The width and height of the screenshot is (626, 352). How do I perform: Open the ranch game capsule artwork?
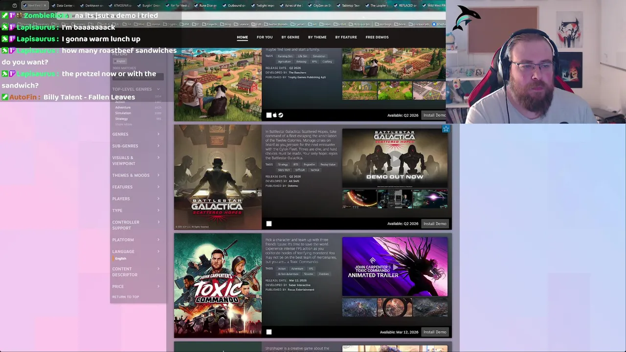coord(218,84)
